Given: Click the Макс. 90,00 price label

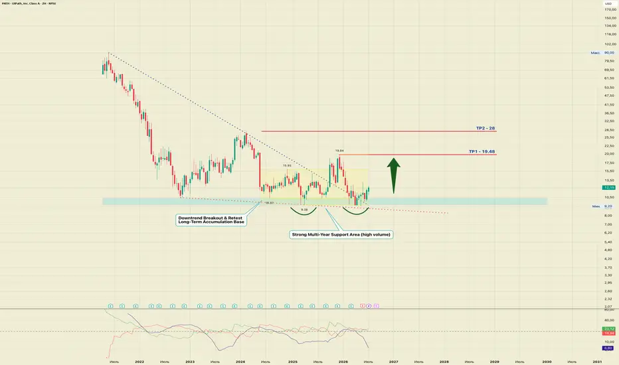Looking at the screenshot, I should [x=602, y=52].
